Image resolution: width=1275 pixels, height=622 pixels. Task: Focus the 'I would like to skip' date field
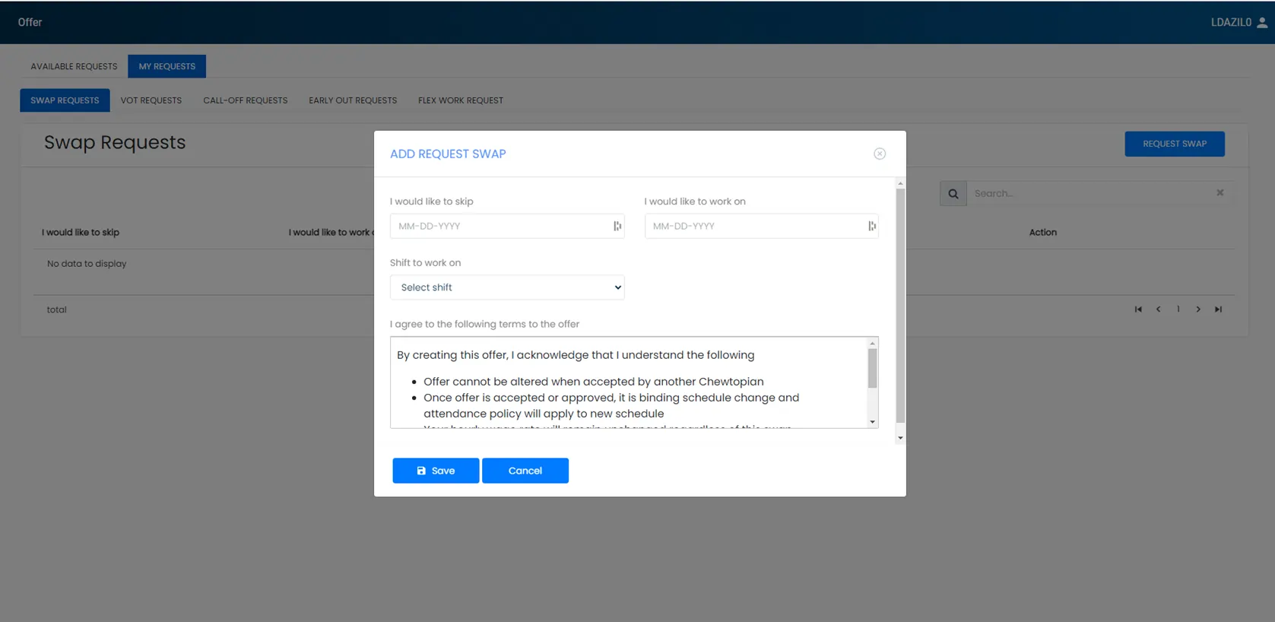click(x=507, y=226)
